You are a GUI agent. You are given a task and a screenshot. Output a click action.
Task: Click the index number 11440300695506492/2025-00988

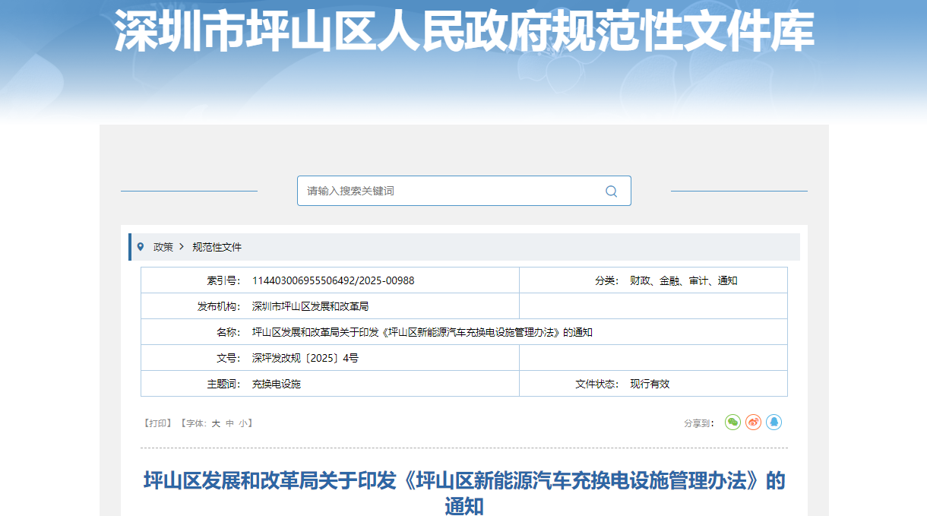(333, 280)
